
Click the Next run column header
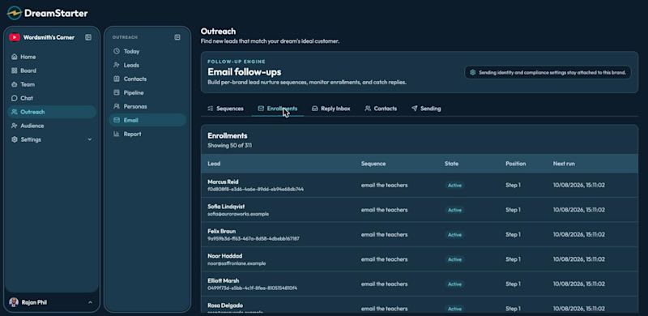pyautogui.click(x=564, y=164)
